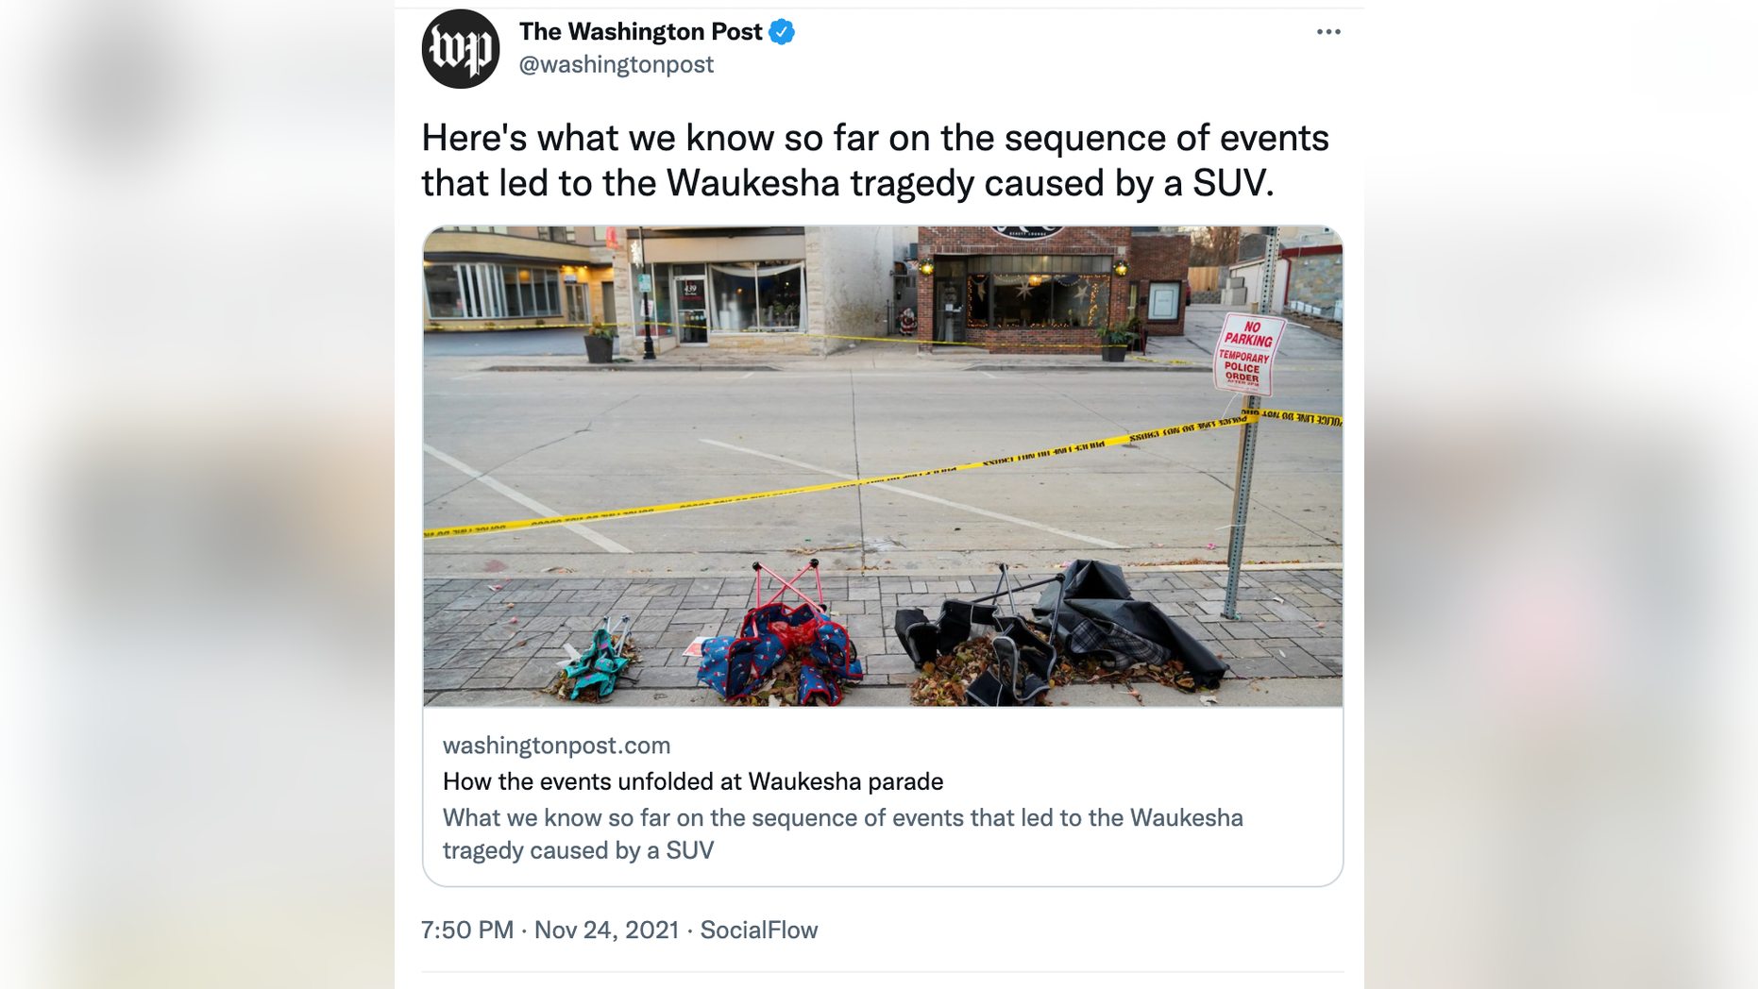
Task: Open the SocialFlow source label
Action: [759, 930]
